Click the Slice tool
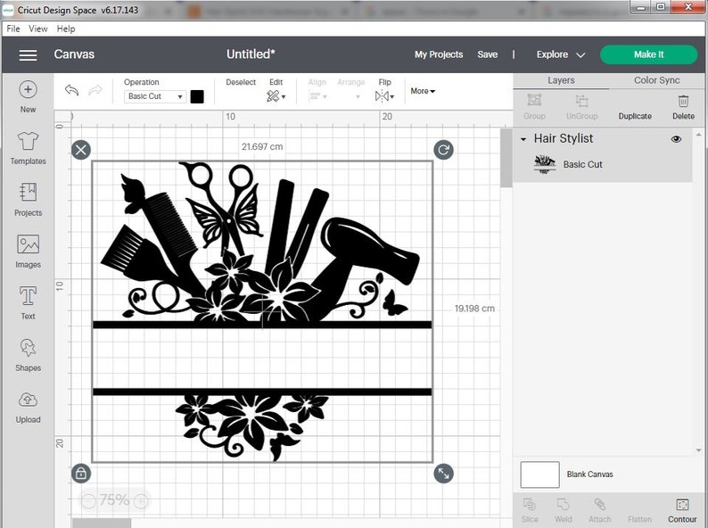708x528 pixels. click(530, 510)
